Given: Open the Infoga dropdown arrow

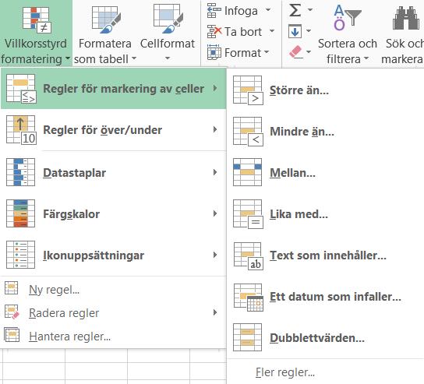Looking at the screenshot, I should (x=268, y=10).
